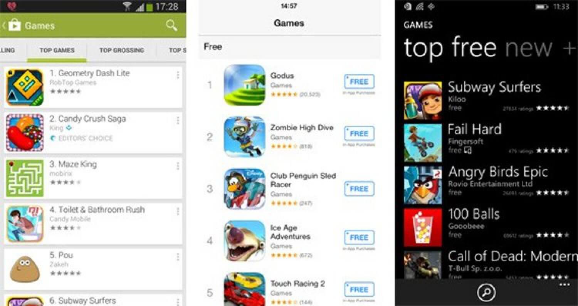The image size is (578, 306).
Task: Tap FREE button for Ice Age Adventures
Action: click(359, 237)
